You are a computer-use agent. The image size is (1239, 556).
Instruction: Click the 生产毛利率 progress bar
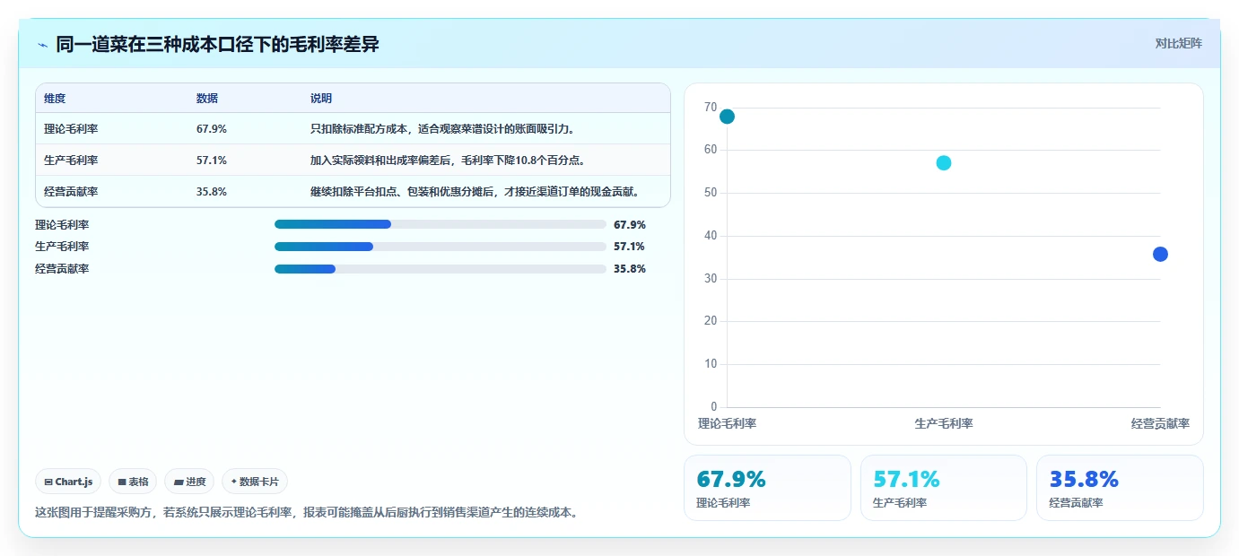click(x=441, y=246)
